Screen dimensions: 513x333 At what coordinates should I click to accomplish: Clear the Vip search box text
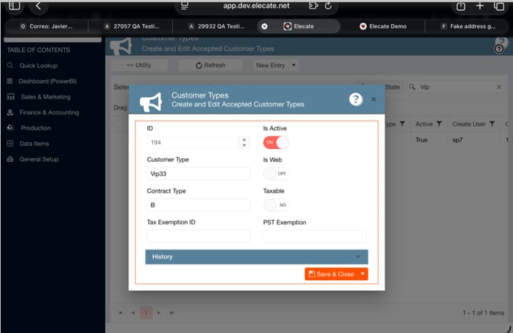[499, 87]
